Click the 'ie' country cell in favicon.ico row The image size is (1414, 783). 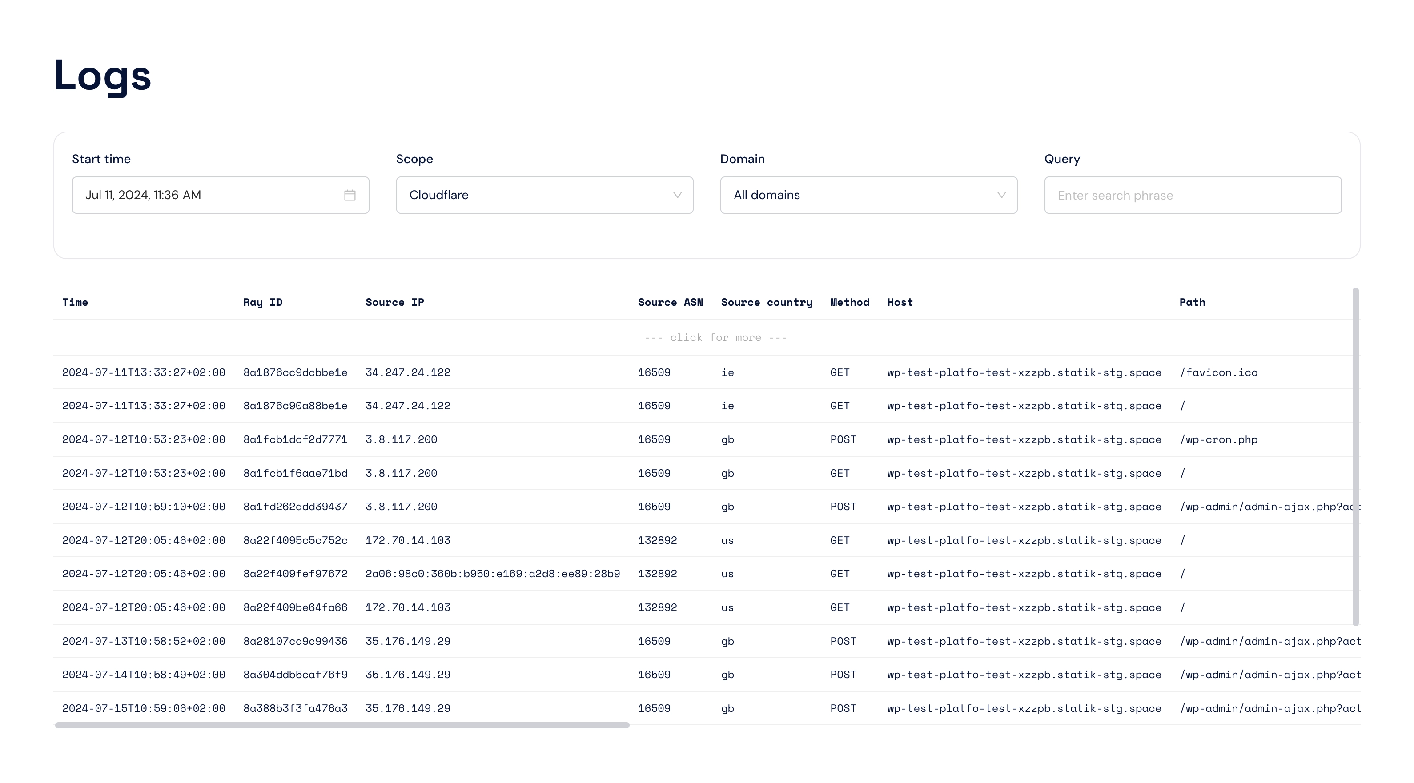tap(727, 372)
